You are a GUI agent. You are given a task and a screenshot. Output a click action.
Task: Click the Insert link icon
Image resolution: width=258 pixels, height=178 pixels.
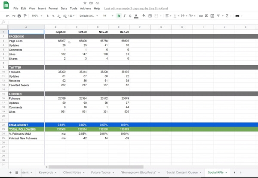[x=201, y=16]
